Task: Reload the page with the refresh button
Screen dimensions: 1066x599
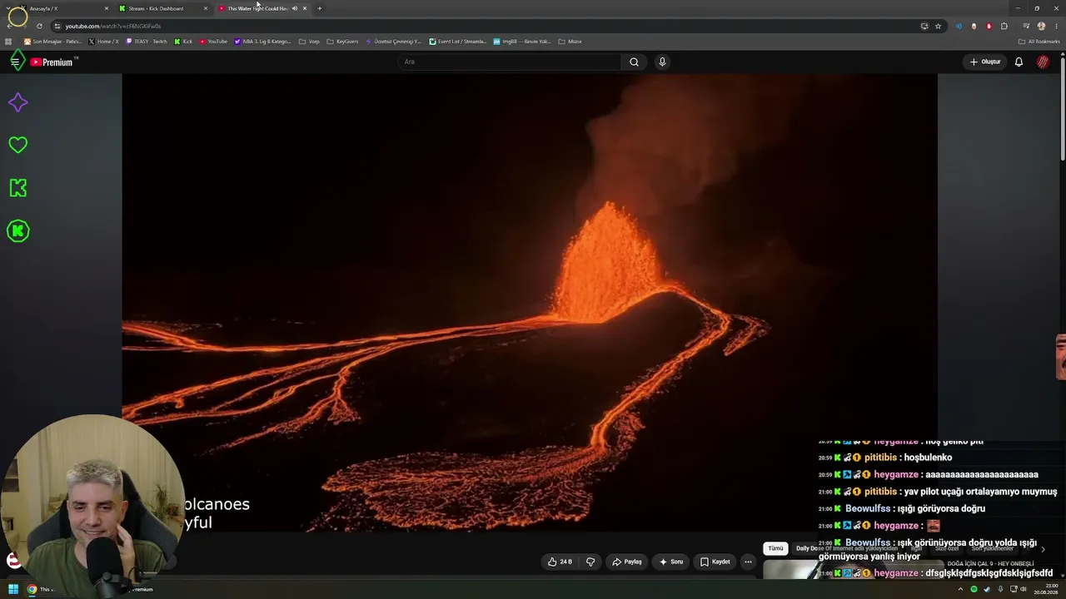Action: (39, 26)
